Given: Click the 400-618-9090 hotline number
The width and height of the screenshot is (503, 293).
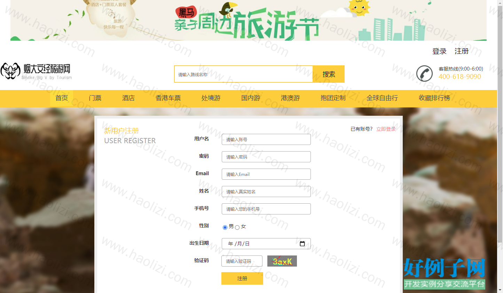Looking at the screenshot, I should pos(460,76).
